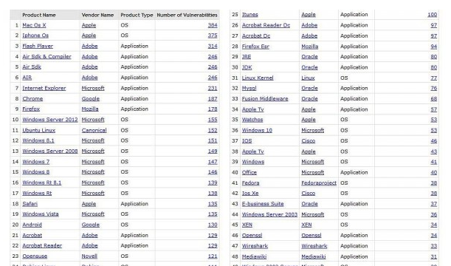Viewport: 451px width, 266px height.
Task: Click vulnerability count 100 for Itunes
Action: click(433, 14)
